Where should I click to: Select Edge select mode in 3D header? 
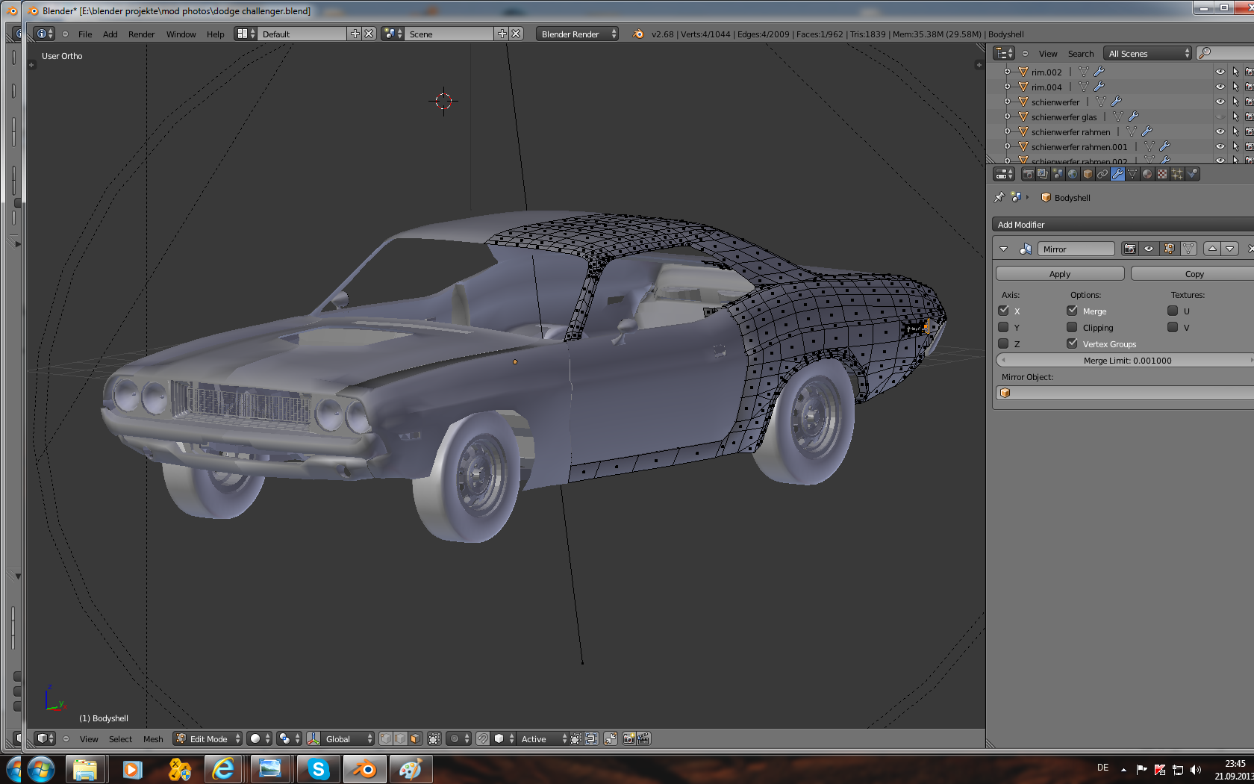[x=401, y=738]
